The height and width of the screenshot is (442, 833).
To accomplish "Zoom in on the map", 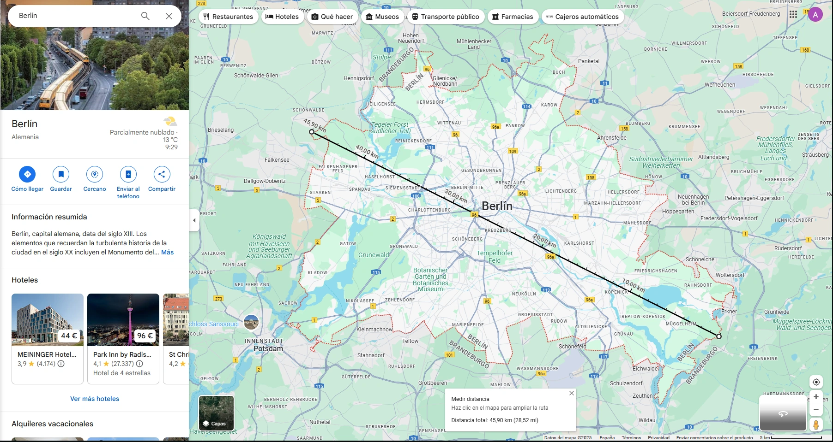I will pyautogui.click(x=816, y=397).
